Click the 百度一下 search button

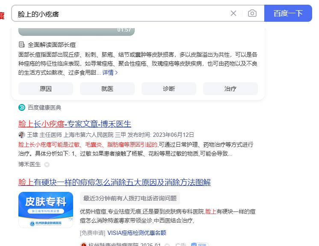click(x=288, y=13)
